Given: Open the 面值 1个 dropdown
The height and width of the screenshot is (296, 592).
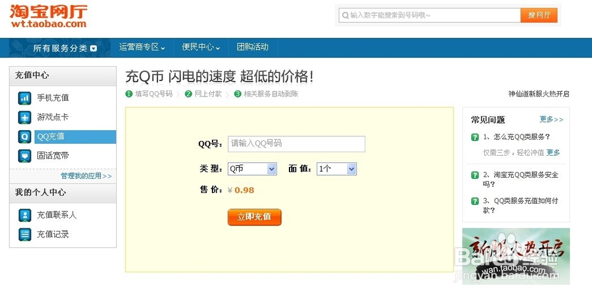Looking at the screenshot, I should 337,169.
